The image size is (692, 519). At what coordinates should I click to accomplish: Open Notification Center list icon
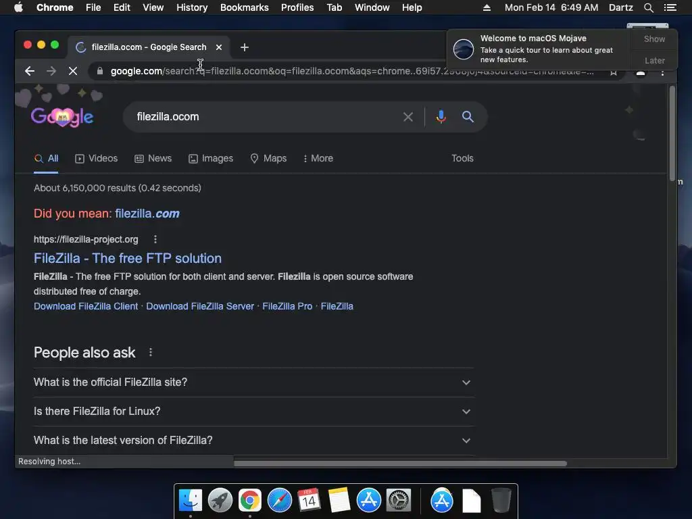[x=670, y=7]
